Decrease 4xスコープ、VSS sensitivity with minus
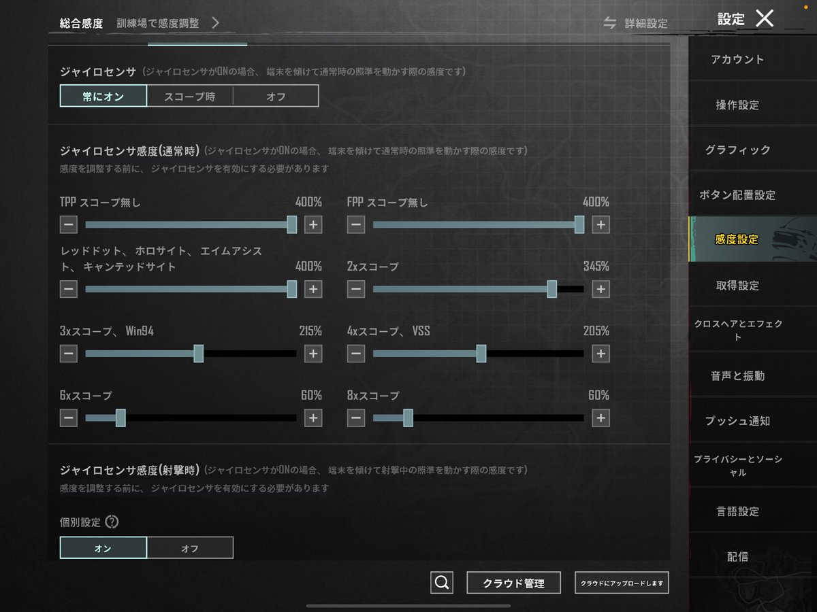 pyautogui.click(x=356, y=354)
